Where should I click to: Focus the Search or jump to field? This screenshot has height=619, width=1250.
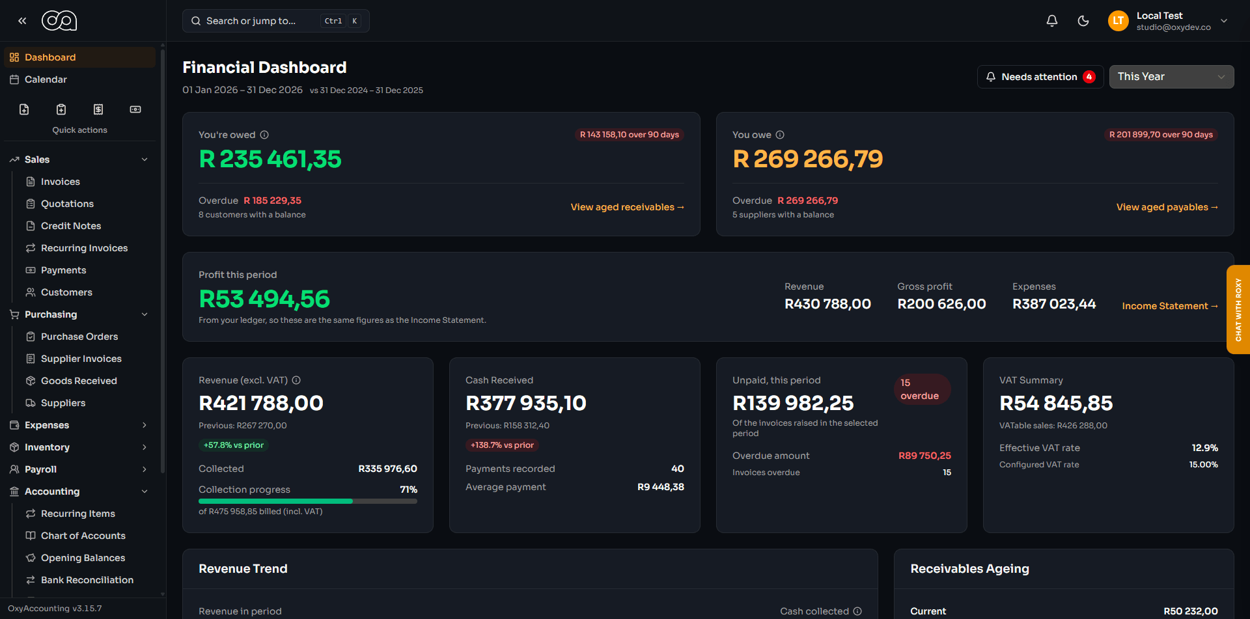276,21
